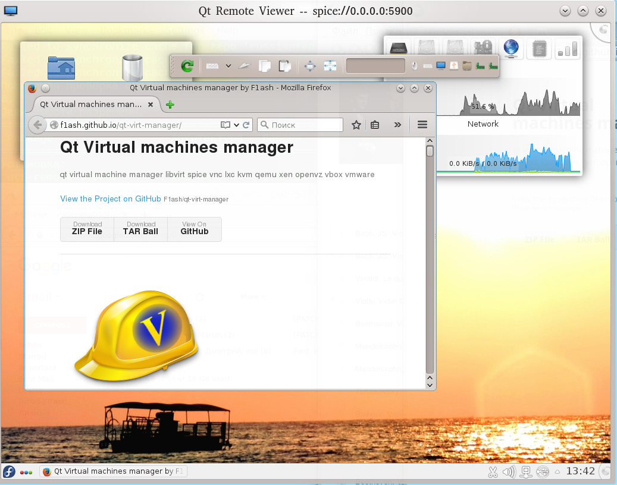The height and width of the screenshot is (485, 617).
Task: Toggle Reader view icon in address bar
Action: [x=225, y=125]
